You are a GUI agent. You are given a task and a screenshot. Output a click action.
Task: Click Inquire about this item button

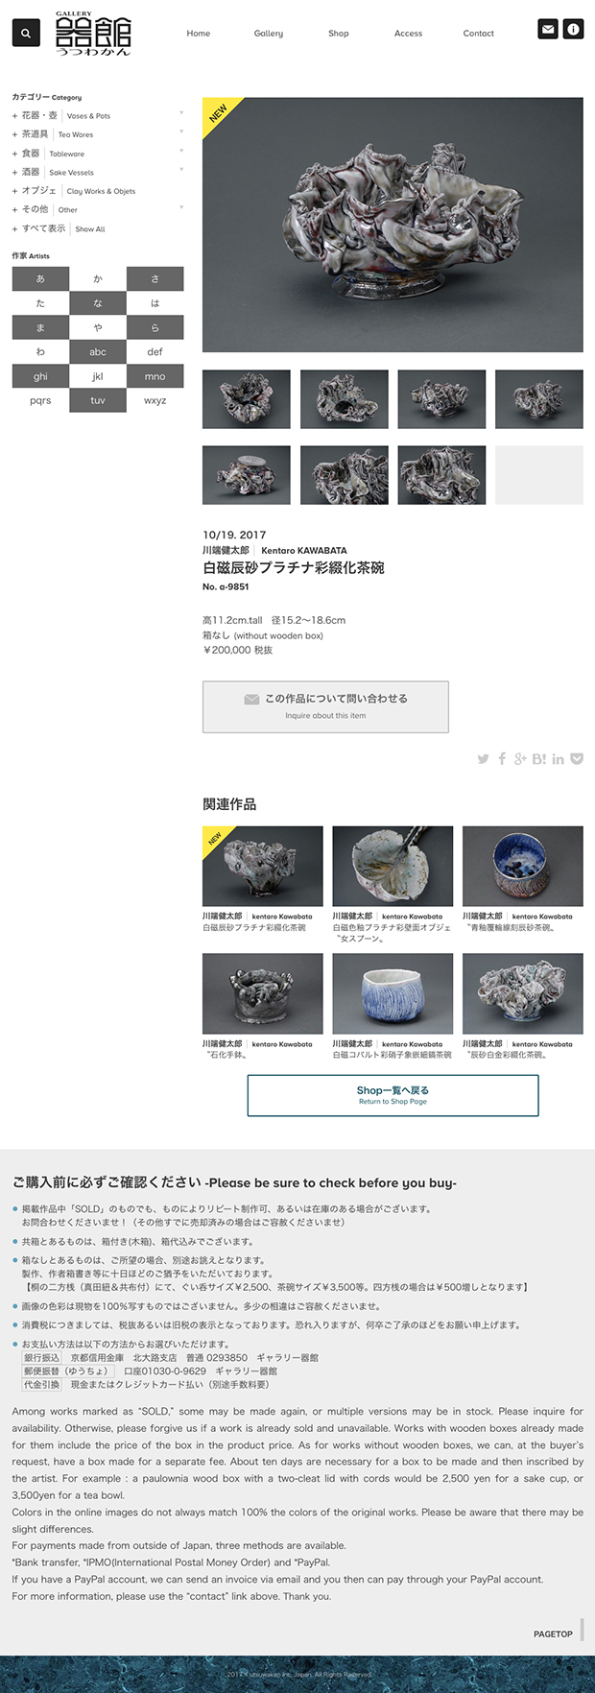(x=325, y=707)
